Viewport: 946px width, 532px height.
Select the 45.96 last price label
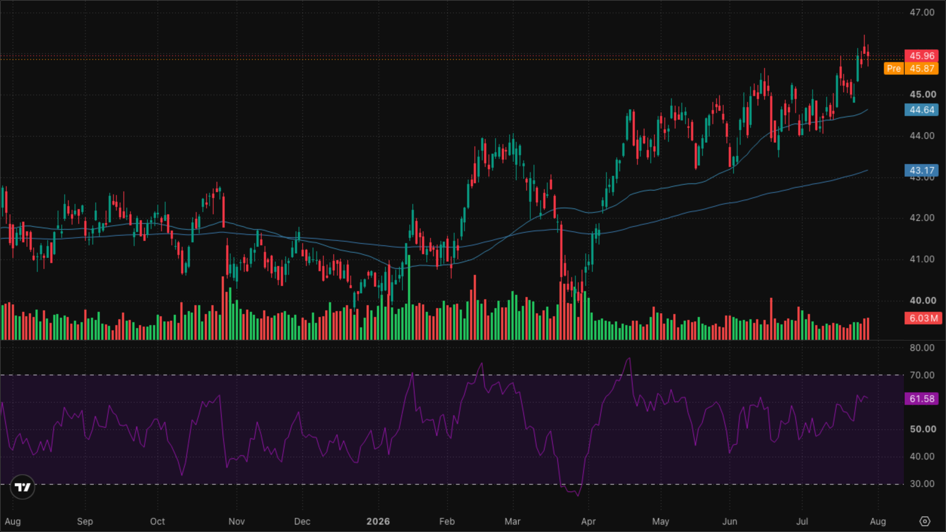tap(922, 56)
